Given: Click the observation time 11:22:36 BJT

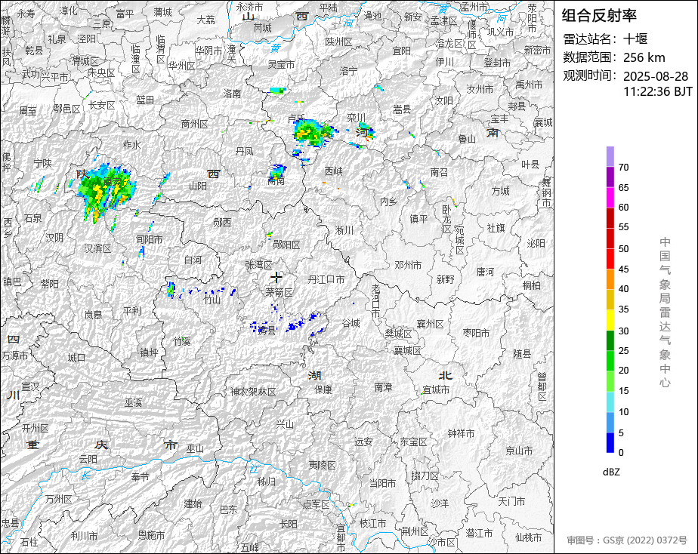Looking at the screenshot, I should pyautogui.click(x=657, y=91).
